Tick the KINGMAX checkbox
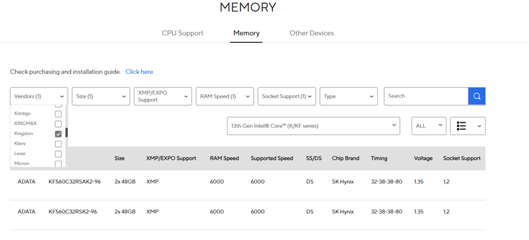 pos(58,124)
